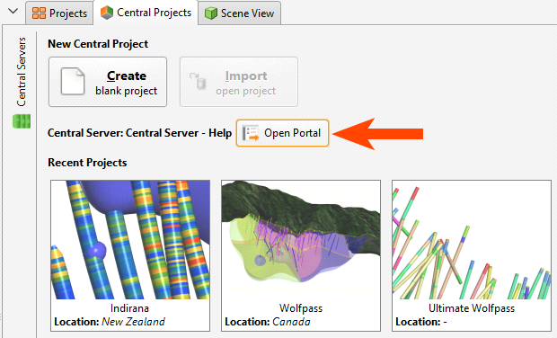Expand the chevron menu left of the tabs

pos(13,11)
